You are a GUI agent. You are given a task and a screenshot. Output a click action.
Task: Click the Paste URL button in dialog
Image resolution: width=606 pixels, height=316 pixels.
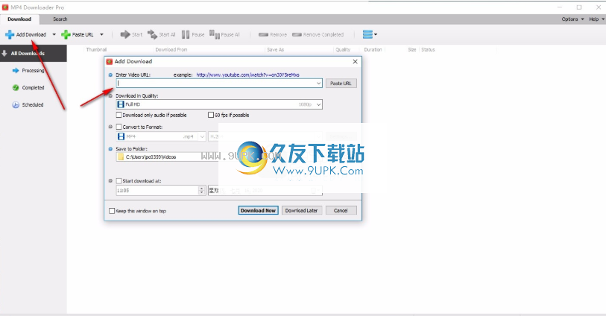(x=341, y=83)
